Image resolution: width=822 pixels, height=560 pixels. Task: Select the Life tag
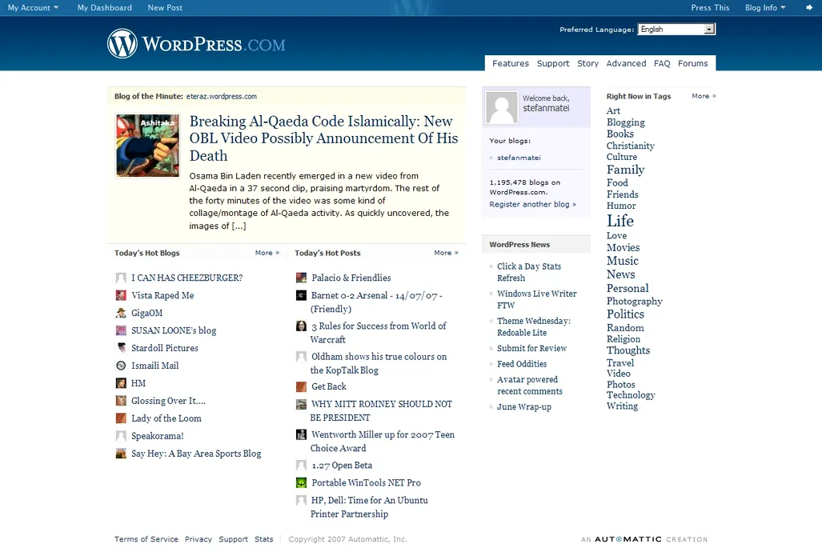(620, 221)
